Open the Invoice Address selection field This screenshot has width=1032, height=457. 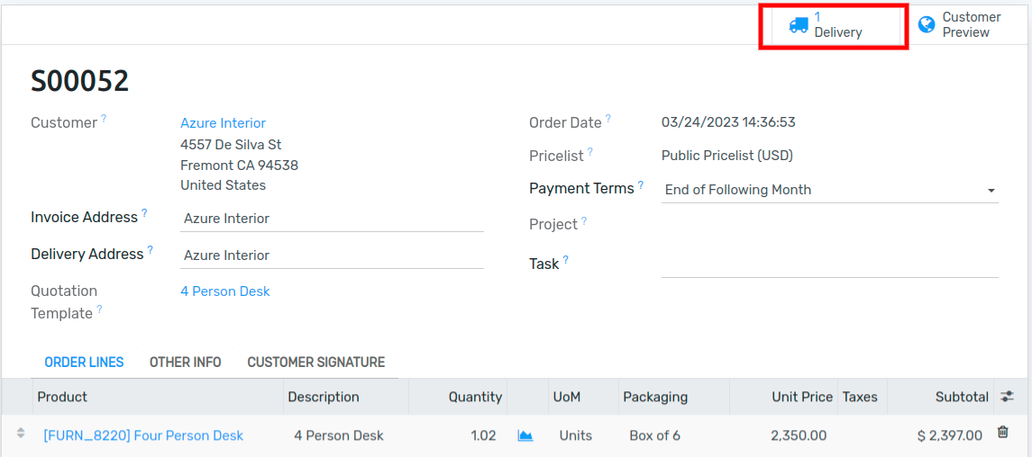(332, 219)
